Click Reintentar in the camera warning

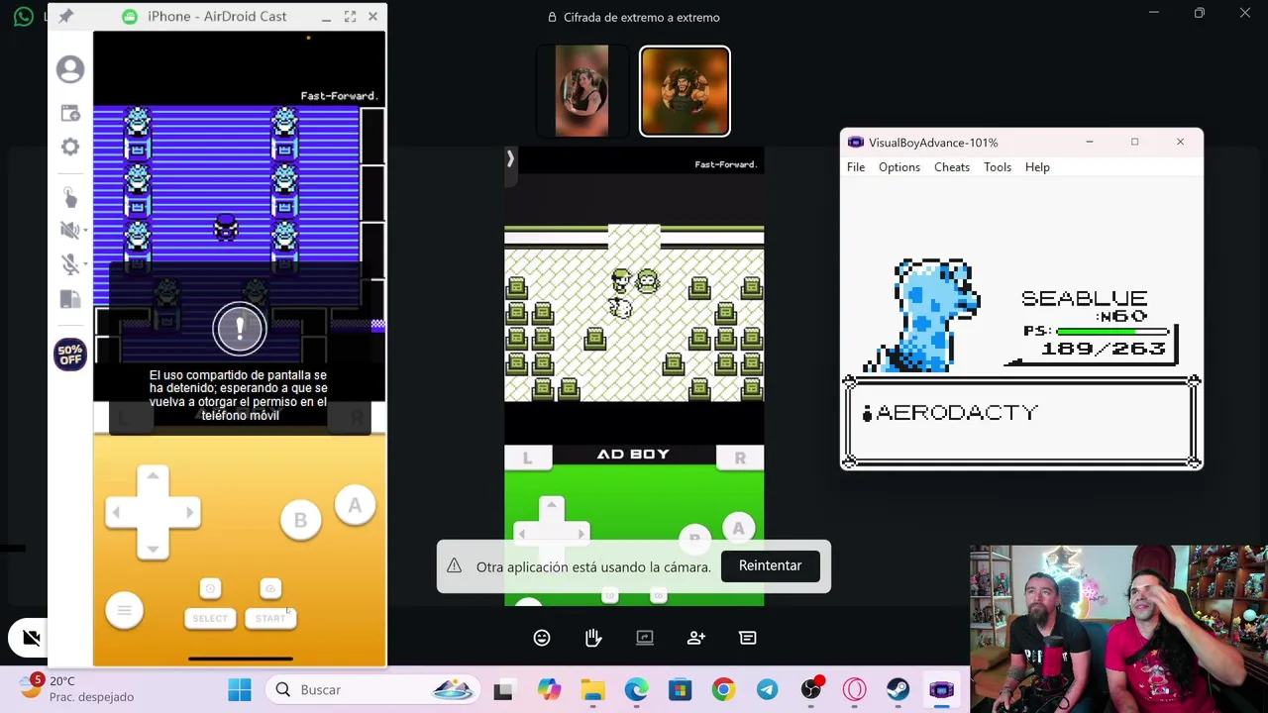click(x=770, y=565)
